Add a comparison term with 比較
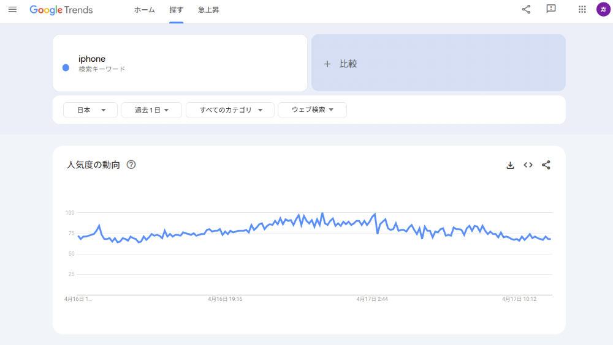 point(438,63)
